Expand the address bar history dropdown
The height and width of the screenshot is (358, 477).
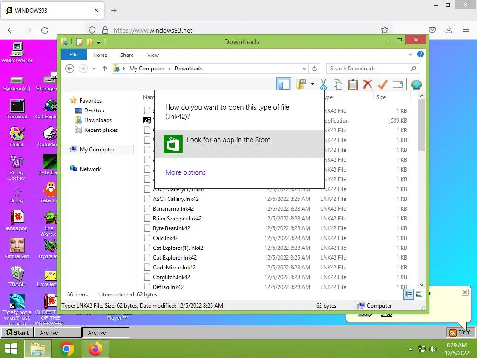click(304, 69)
